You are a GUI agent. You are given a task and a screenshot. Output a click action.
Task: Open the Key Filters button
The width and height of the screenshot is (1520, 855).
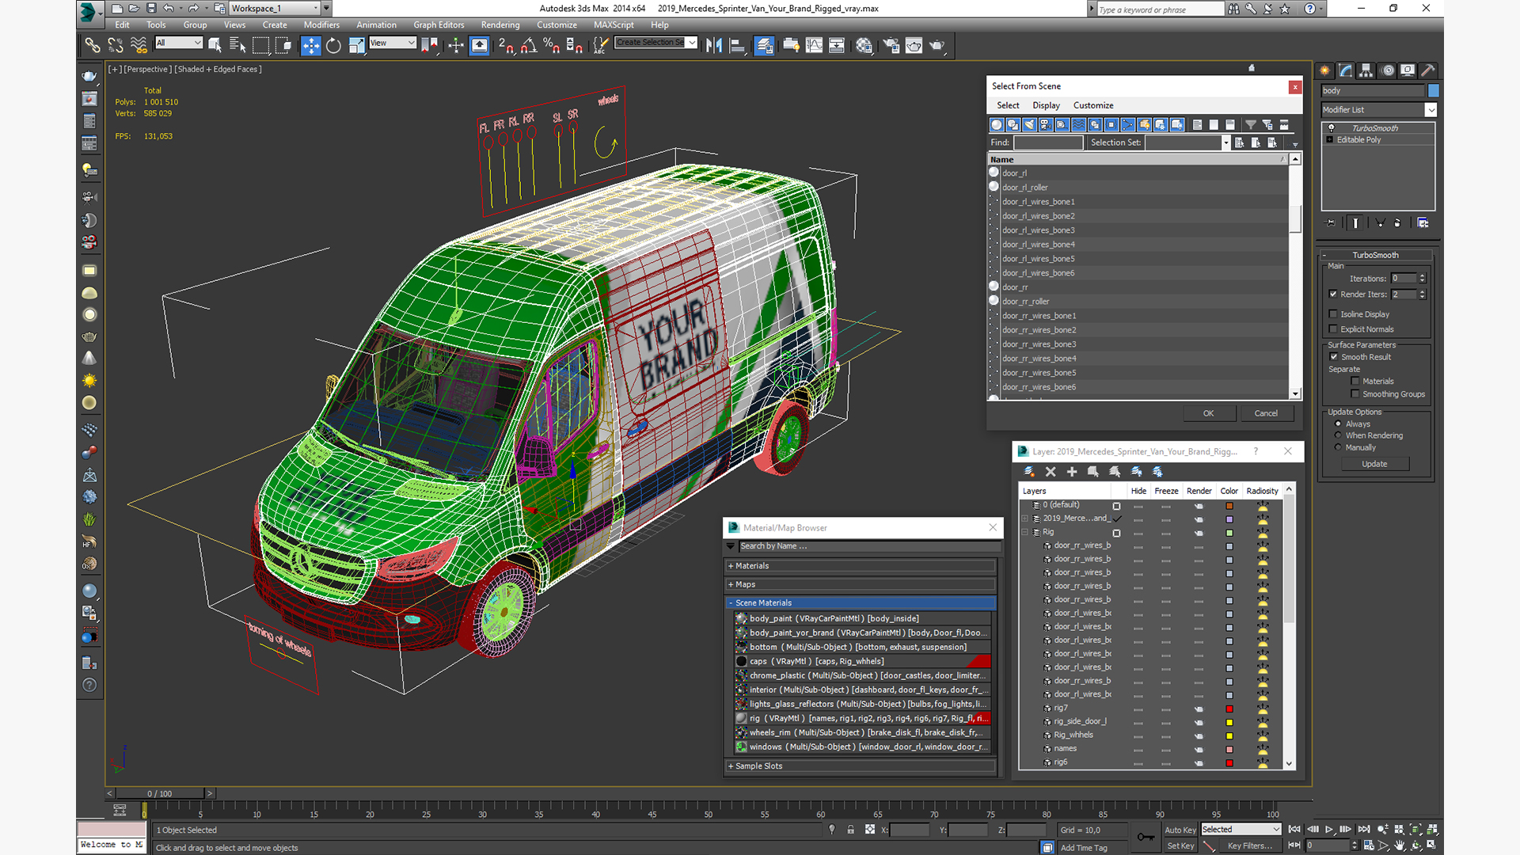pos(1249,845)
